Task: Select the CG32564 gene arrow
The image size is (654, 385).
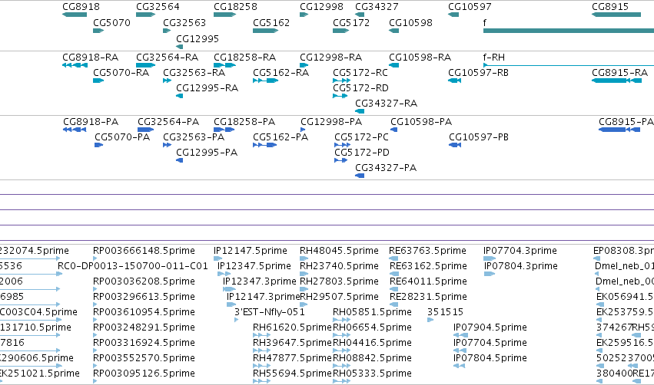Action: (x=145, y=15)
